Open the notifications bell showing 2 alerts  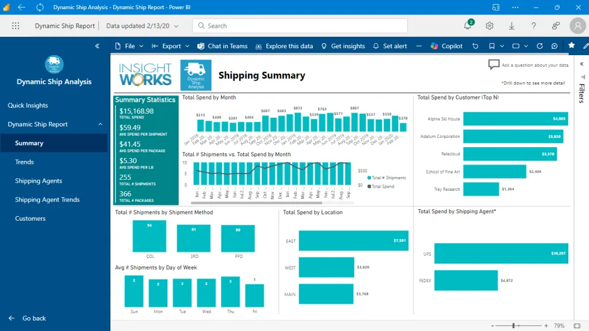click(x=467, y=26)
